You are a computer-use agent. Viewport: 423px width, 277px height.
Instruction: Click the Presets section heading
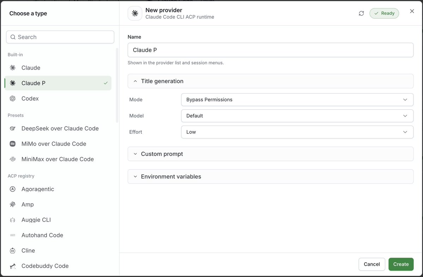(16, 115)
